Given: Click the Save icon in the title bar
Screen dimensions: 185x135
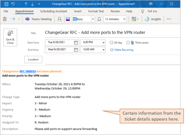Looking at the screenshot, I should (x=6, y=4).
